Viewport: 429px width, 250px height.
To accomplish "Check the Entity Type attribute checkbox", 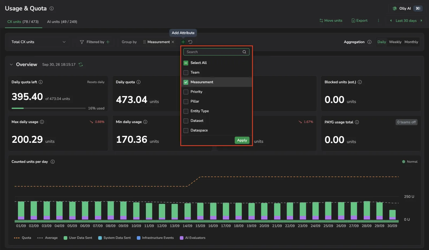I will point(186,111).
